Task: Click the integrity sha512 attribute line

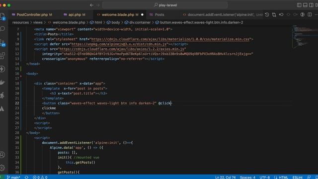Action: 148,54
